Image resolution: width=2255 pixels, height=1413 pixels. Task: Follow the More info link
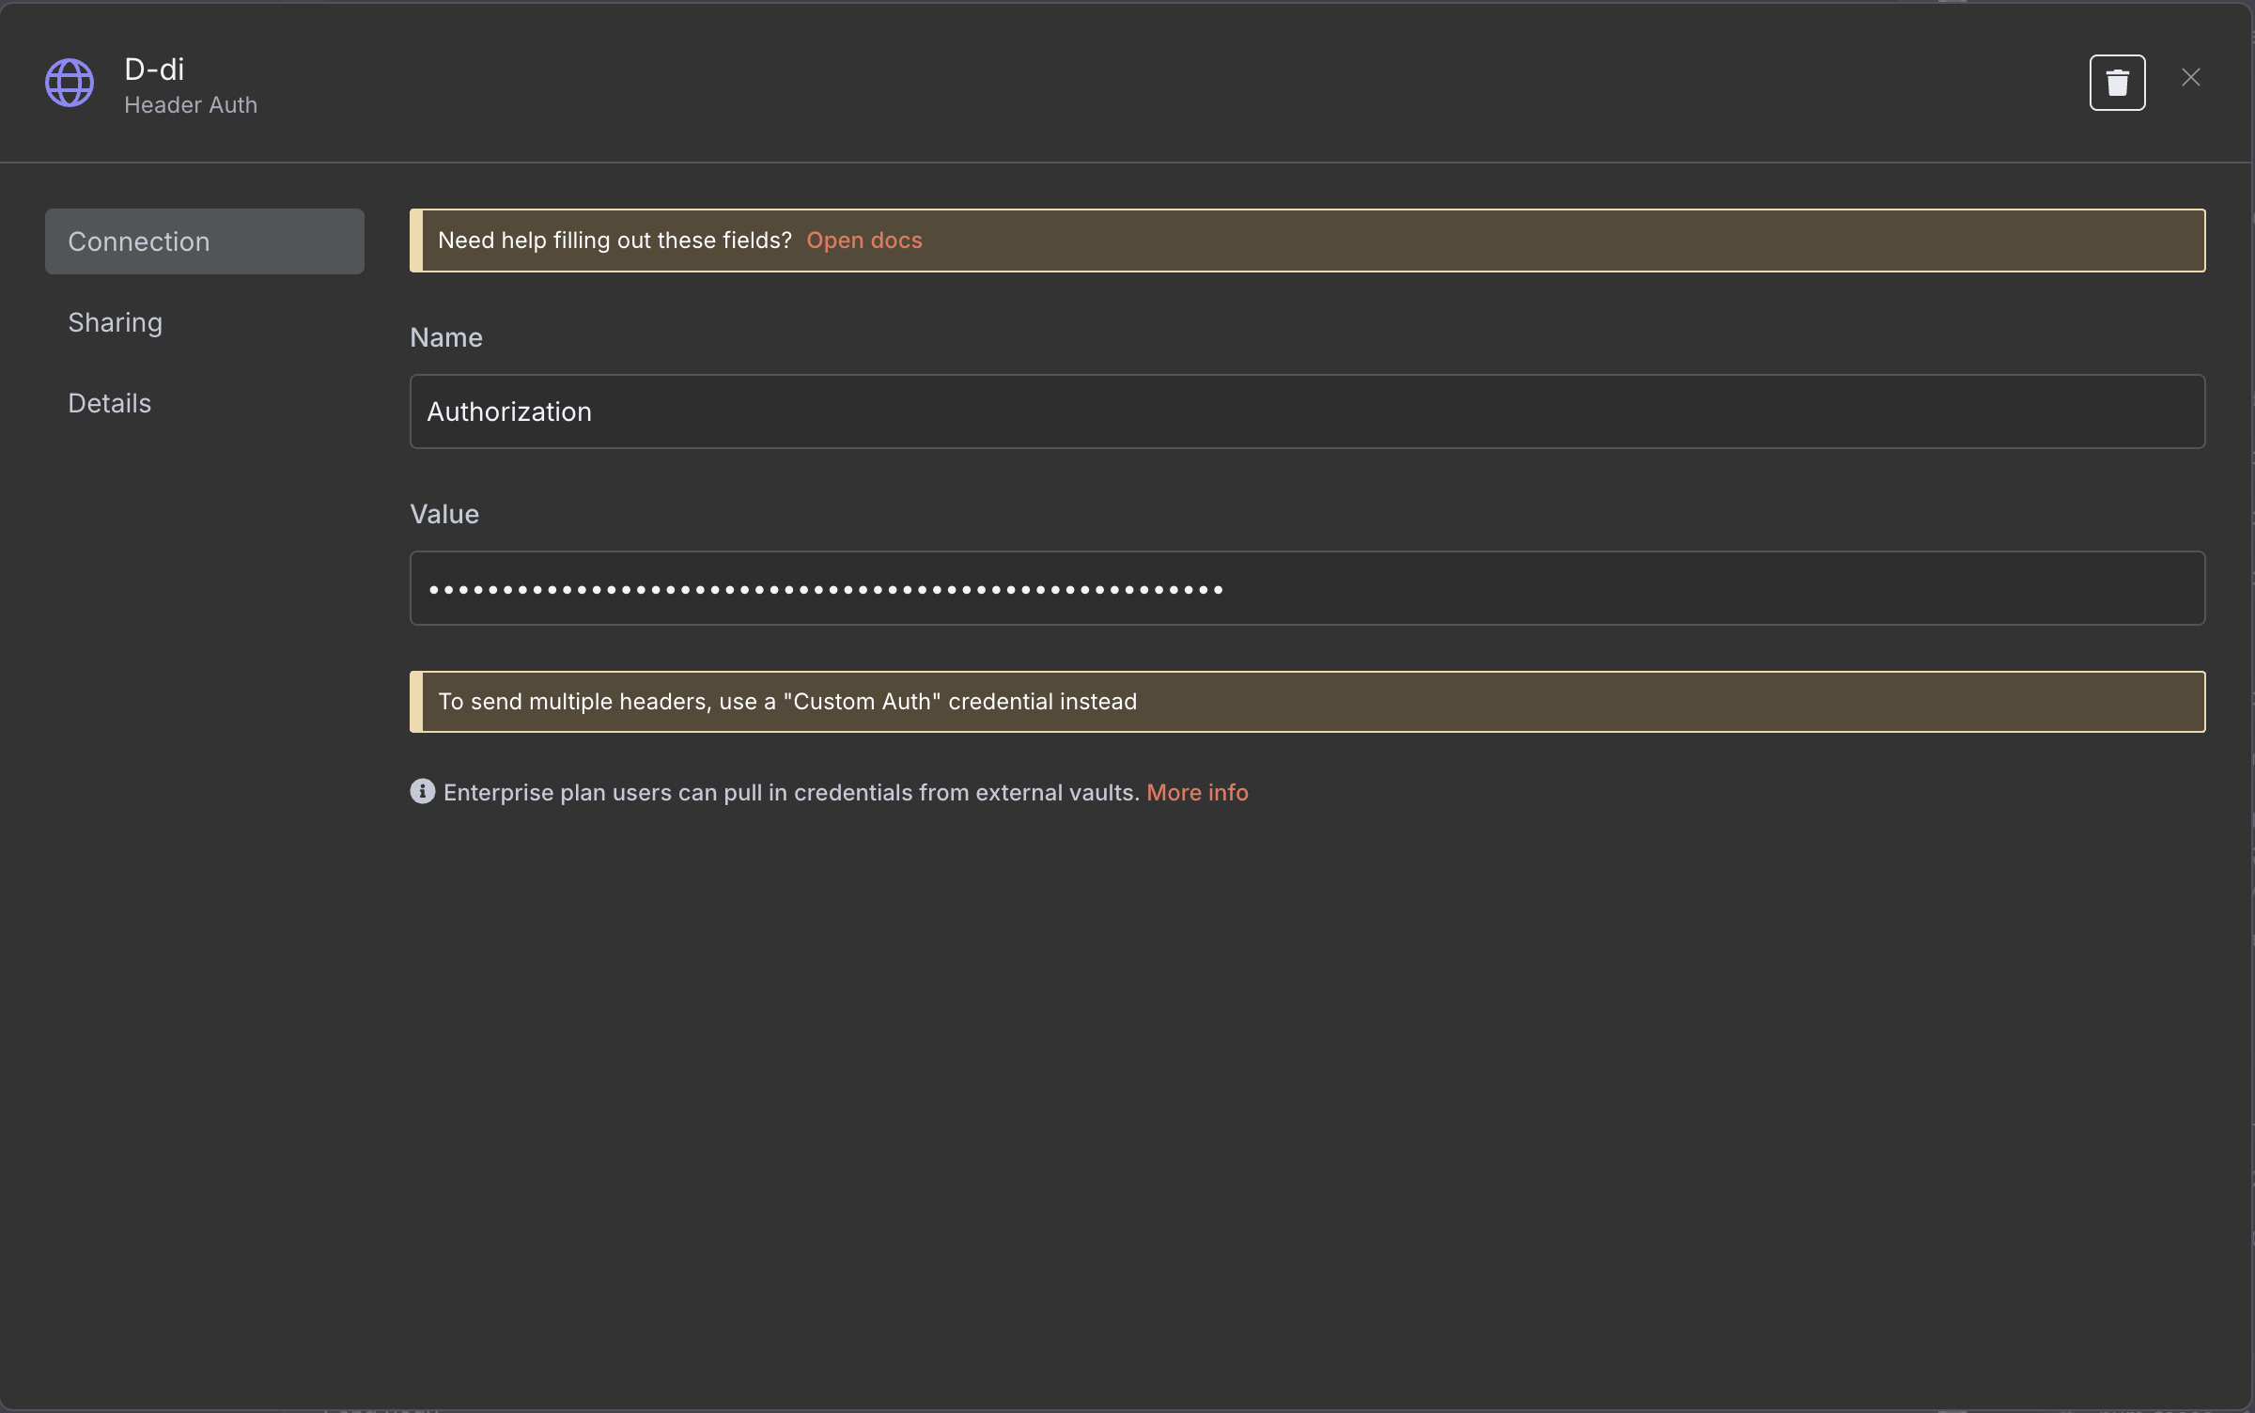[1197, 792]
